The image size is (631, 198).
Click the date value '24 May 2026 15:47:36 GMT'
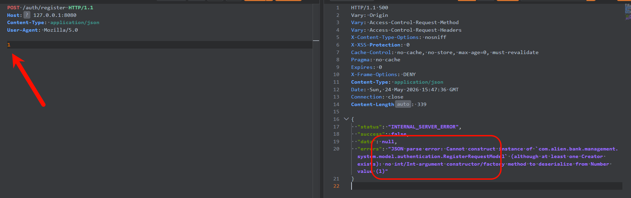422,90
